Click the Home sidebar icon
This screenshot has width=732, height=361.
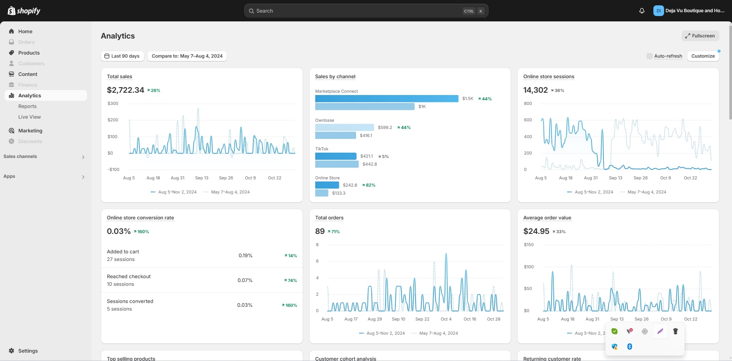11,31
